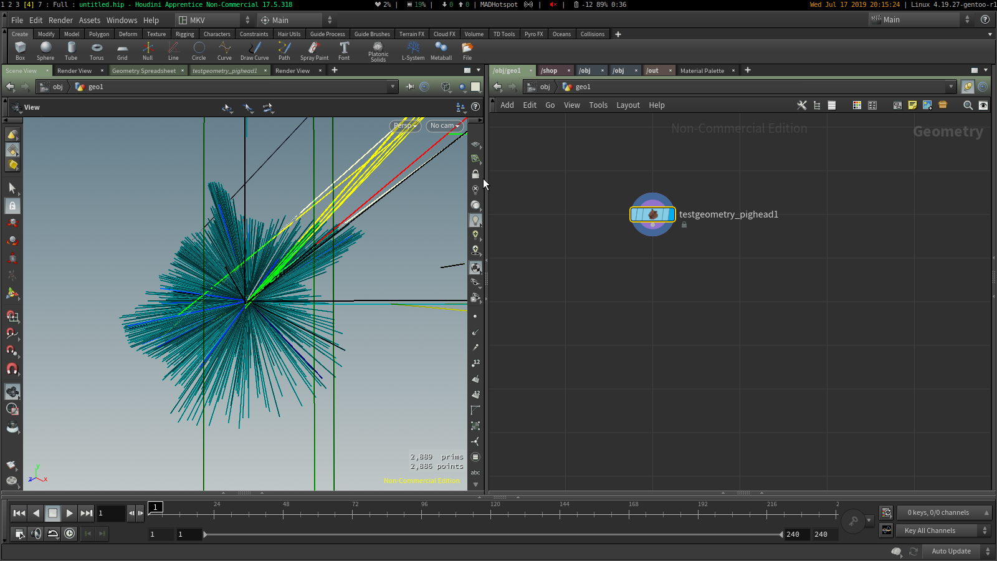Open the No cam camera dropdown
This screenshot has height=561, width=997.
445,126
